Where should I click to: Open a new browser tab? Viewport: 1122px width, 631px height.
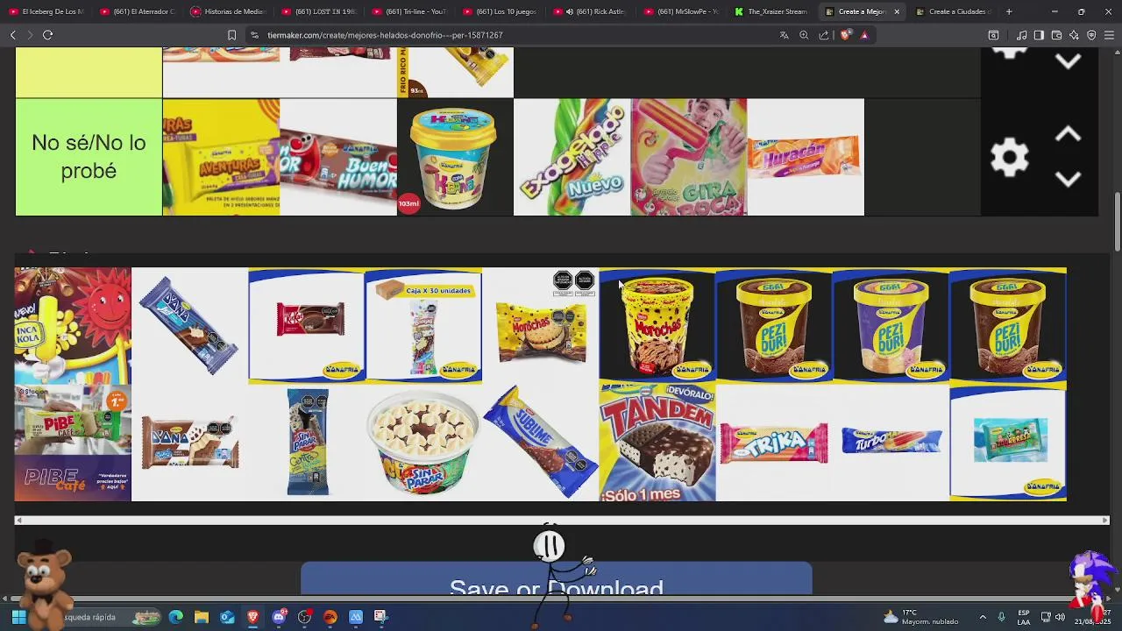[1009, 11]
